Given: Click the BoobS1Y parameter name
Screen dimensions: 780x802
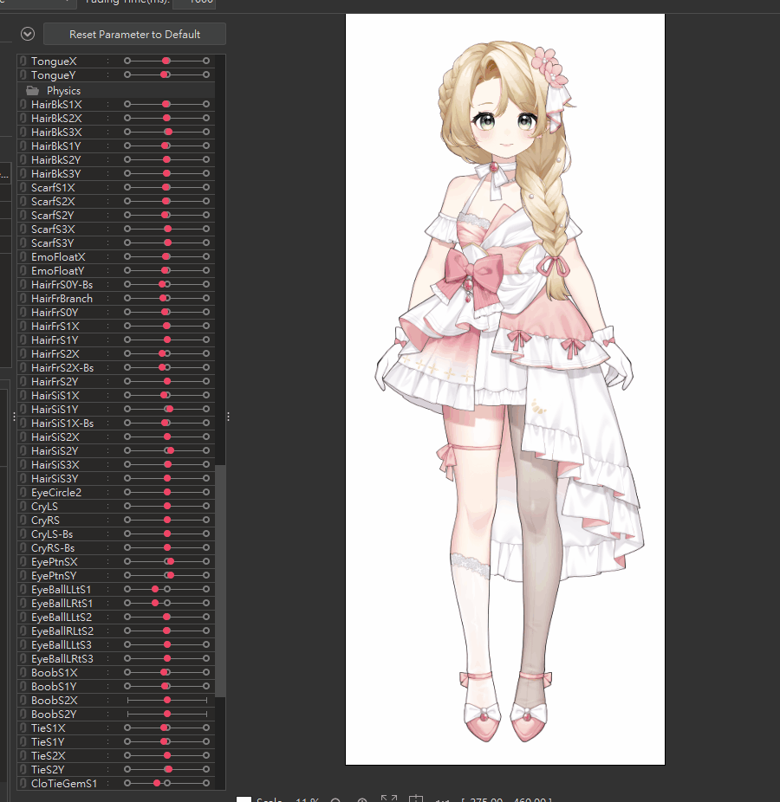Looking at the screenshot, I should coord(53,687).
